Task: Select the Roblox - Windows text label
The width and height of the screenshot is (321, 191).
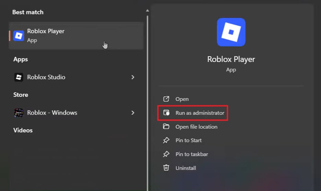Action: (x=52, y=113)
